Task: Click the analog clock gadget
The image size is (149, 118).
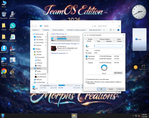Action: pyautogui.click(x=139, y=12)
